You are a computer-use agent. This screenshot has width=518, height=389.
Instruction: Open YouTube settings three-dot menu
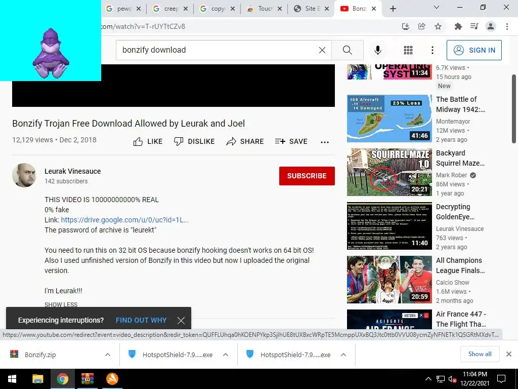click(432, 50)
